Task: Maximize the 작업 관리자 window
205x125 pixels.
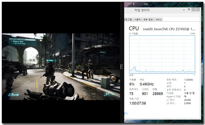Action: tap(189, 10)
